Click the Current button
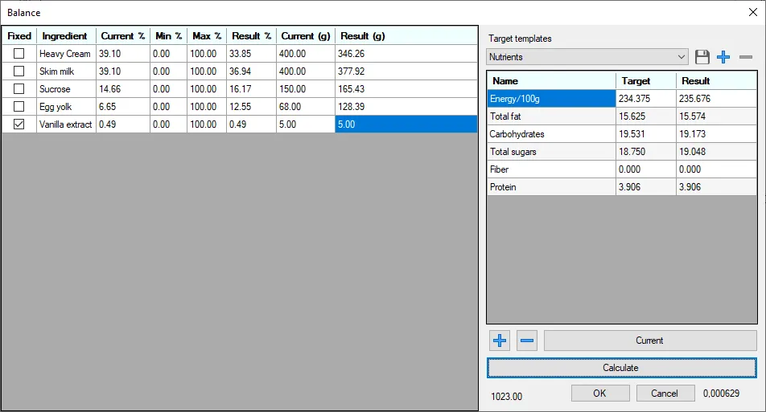 point(650,341)
